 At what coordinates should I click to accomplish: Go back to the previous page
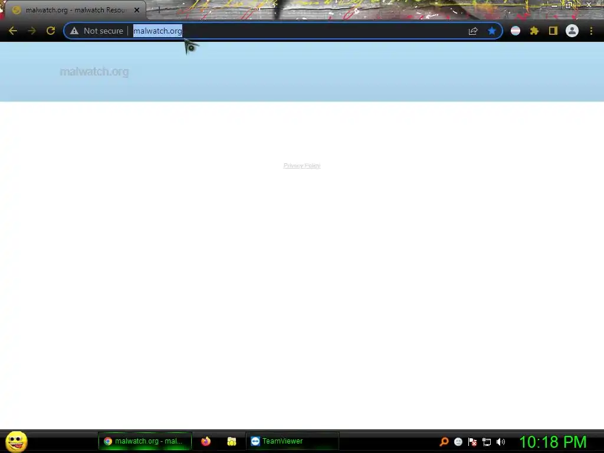13,31
